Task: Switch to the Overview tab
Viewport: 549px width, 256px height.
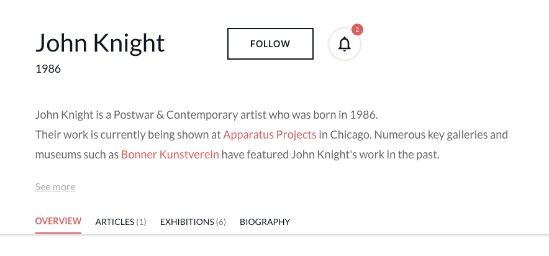Action: (58, 221)
